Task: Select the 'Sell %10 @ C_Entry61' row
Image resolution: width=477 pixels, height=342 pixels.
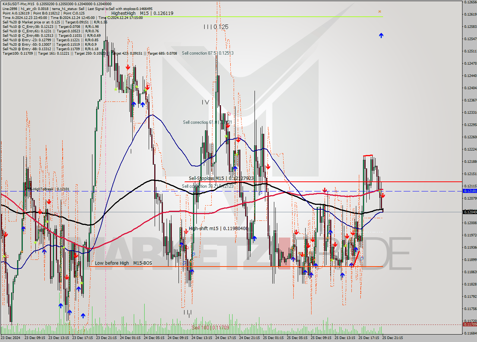Action: [x=51, y=31]
